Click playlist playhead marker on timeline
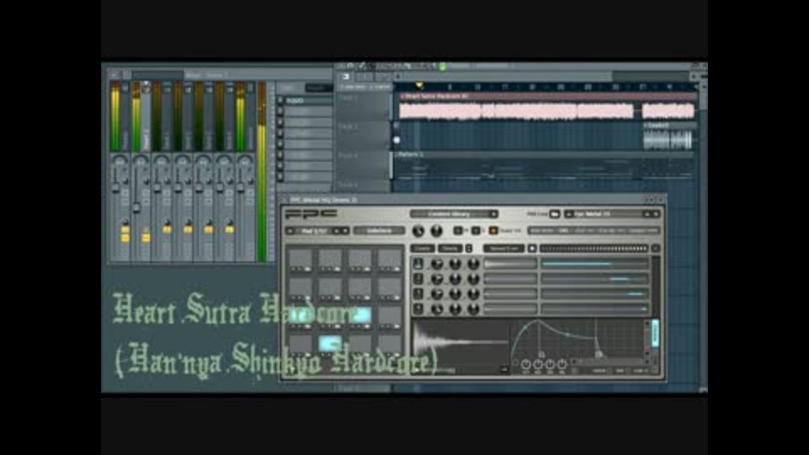 (419, 86)
